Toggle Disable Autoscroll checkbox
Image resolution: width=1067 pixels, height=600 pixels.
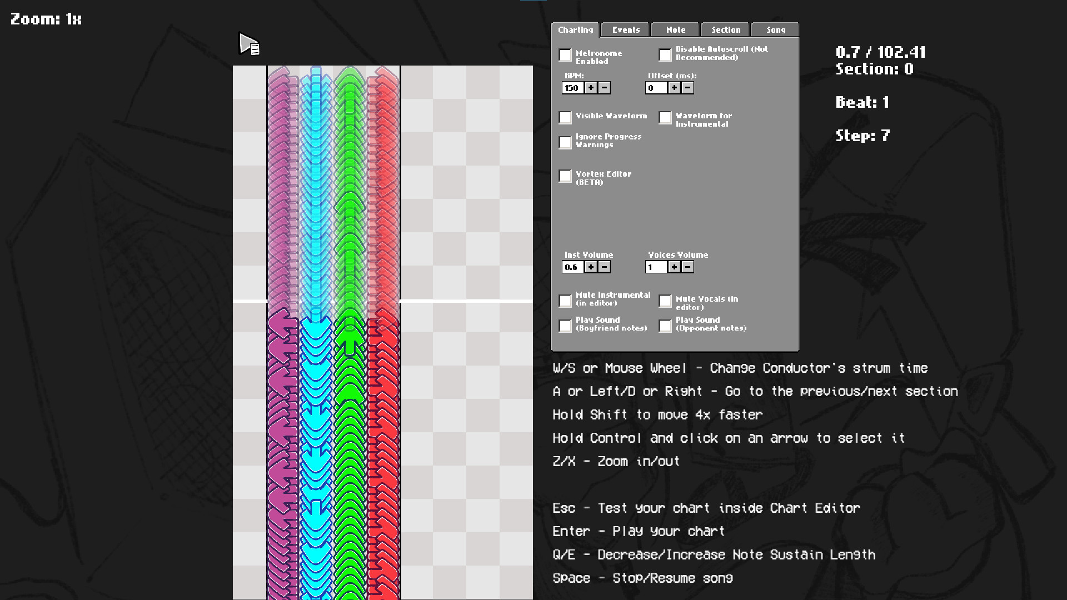(665, 55)
